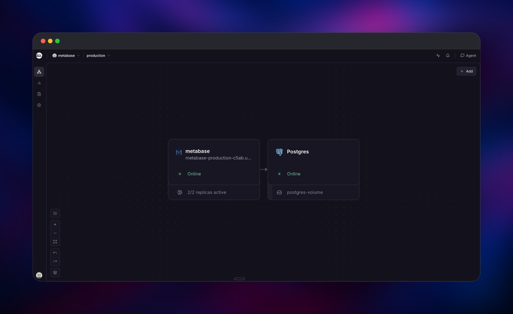Maximize the window with green button
Viewport: 513px width, 314px height.
(x=57, y=41)
